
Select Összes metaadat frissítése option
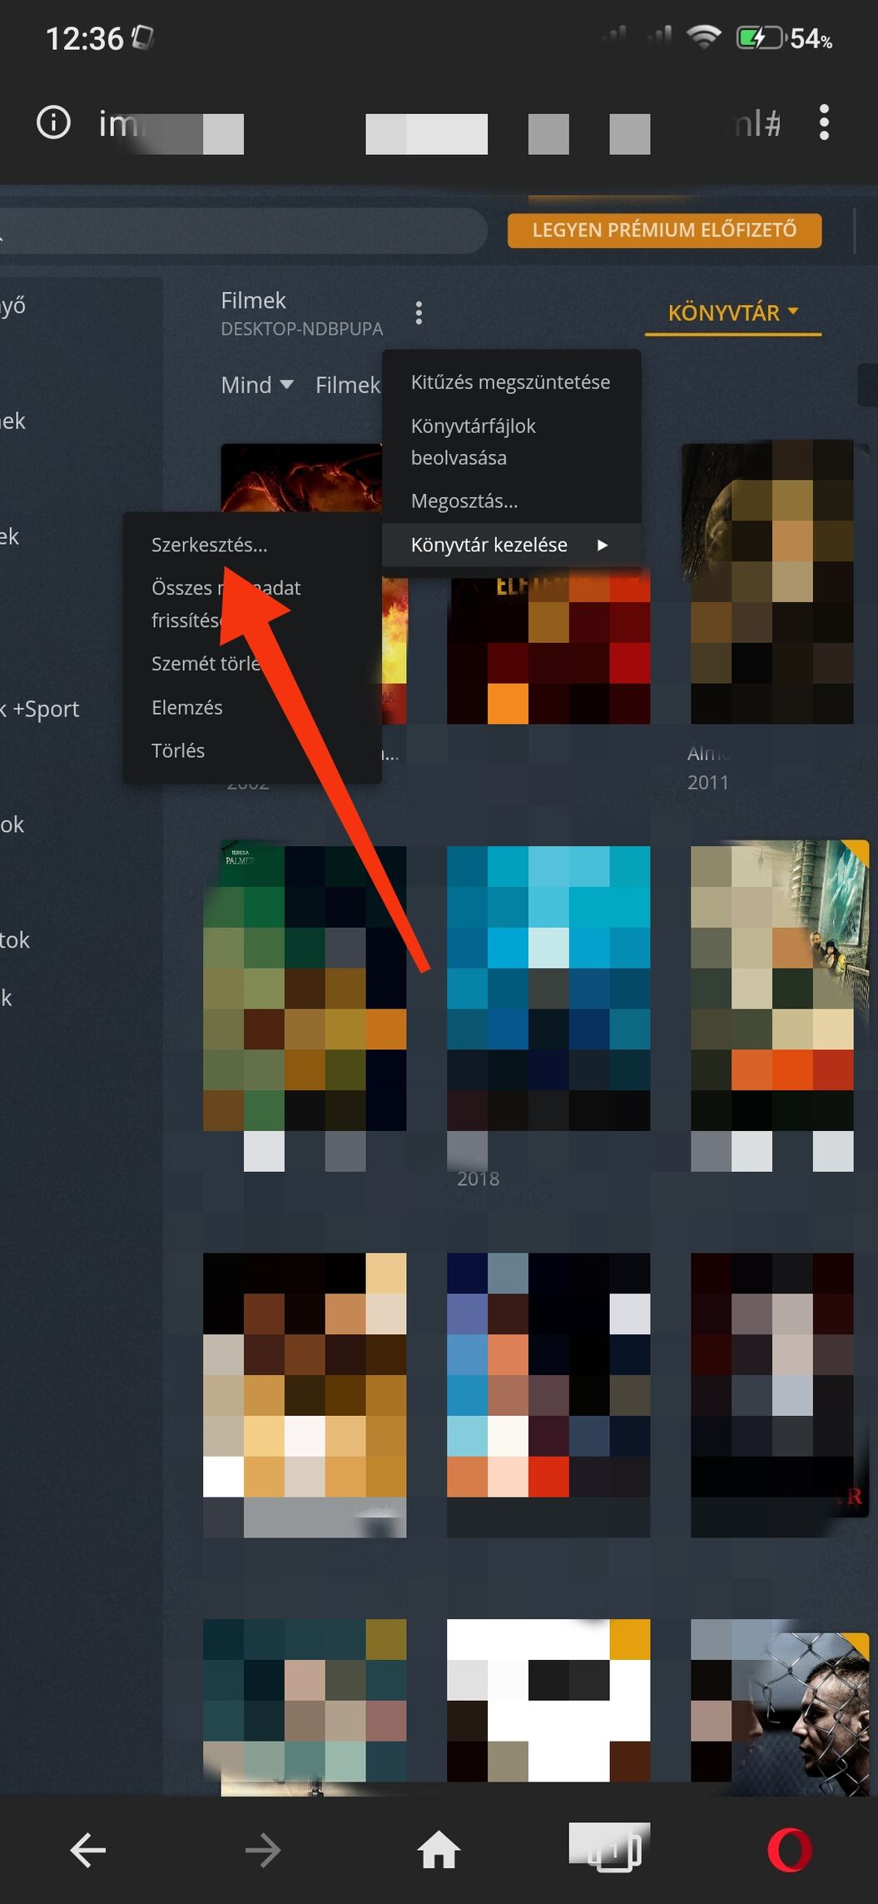[252, 604]
